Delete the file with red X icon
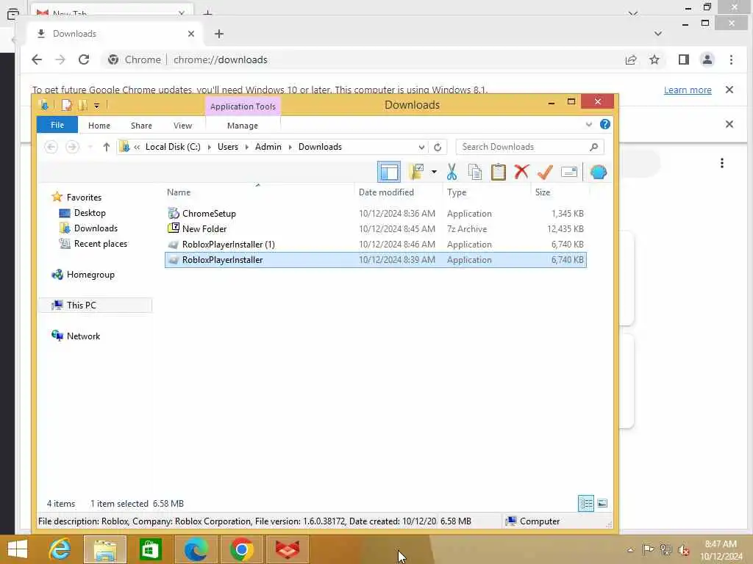 [x=521, y=172]
